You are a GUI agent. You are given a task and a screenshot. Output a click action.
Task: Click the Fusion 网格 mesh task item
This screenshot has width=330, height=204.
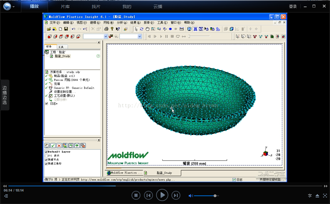click(x=71, y=80)
